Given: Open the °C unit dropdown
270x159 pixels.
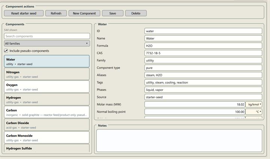Looking at the screenshot, I should pyautogui.click(x=254, y=112).
